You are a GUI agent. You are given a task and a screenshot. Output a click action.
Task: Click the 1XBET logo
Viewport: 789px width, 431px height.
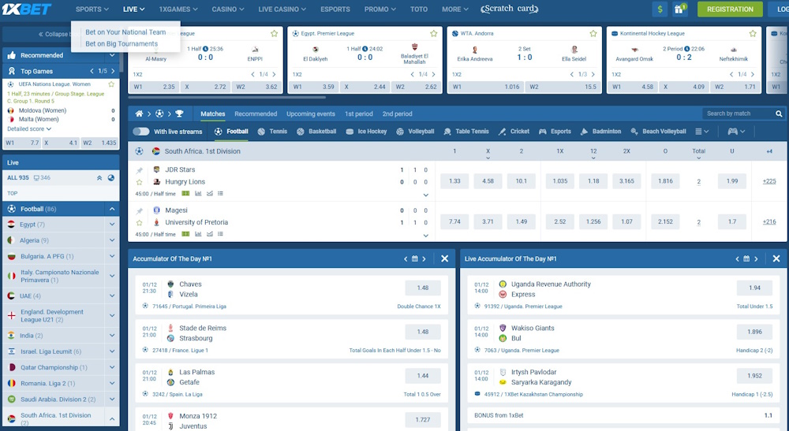coord(26,9)
